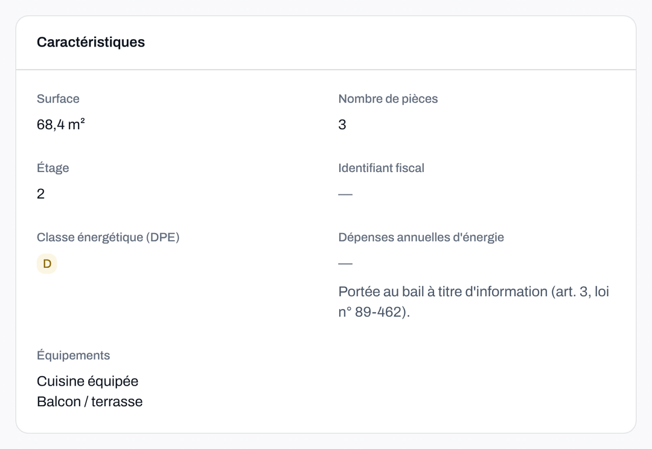Click the Étage label

(53, 168)
